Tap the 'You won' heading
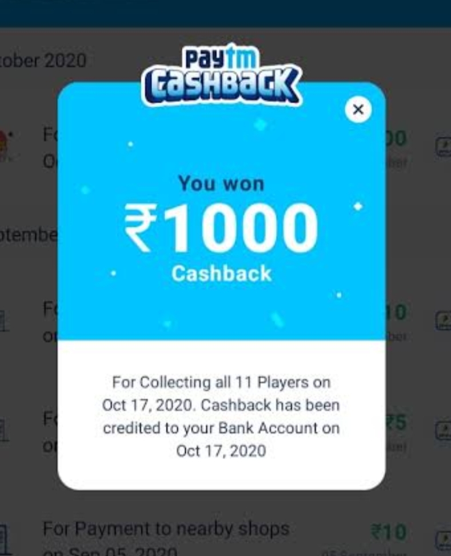The width and height of the screenshot is (451, 556). [x=221, y=183]
